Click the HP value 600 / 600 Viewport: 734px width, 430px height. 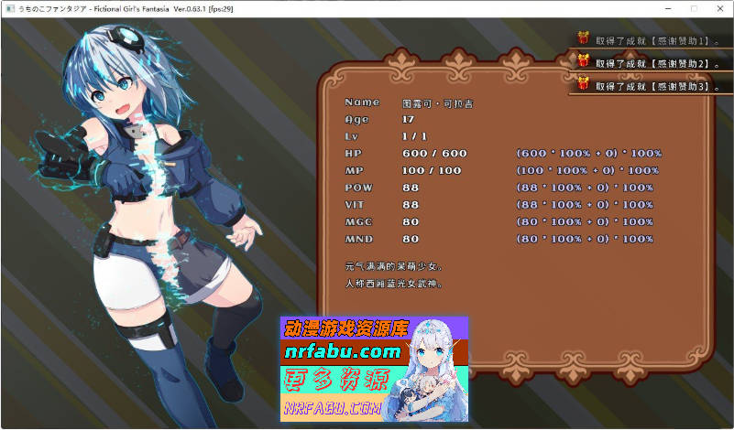434,153
